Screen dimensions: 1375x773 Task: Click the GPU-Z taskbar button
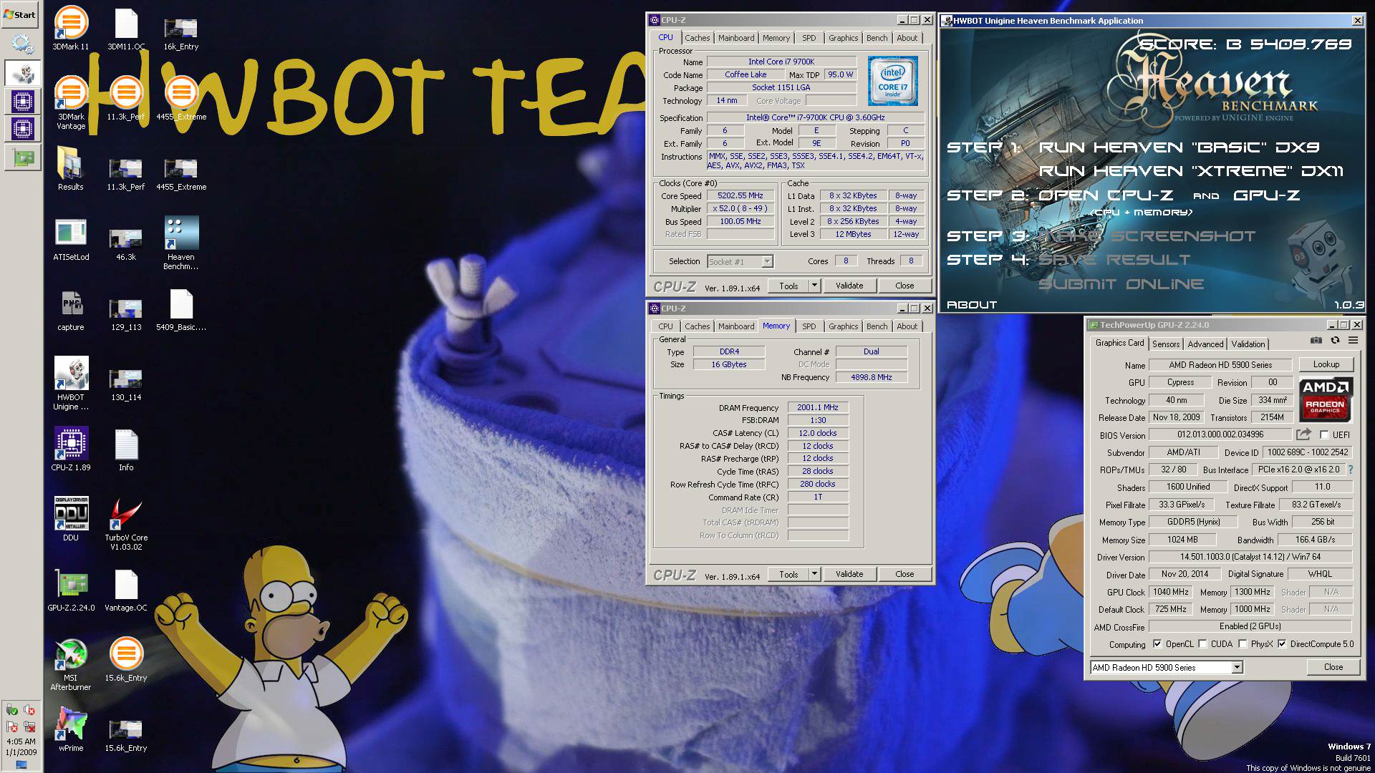point(22,157)
